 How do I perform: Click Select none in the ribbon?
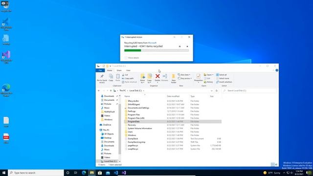[223, 78]
